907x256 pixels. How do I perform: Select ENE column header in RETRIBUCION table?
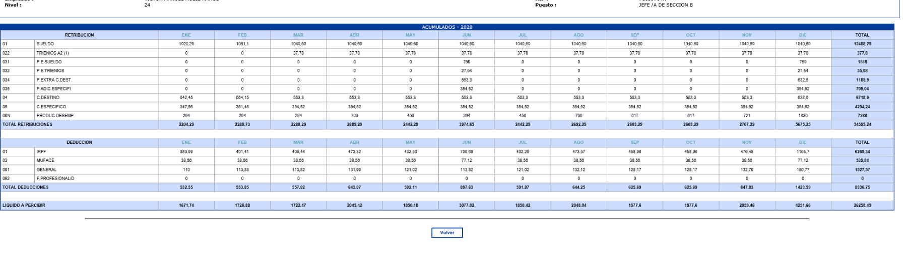tap(186, 35)
